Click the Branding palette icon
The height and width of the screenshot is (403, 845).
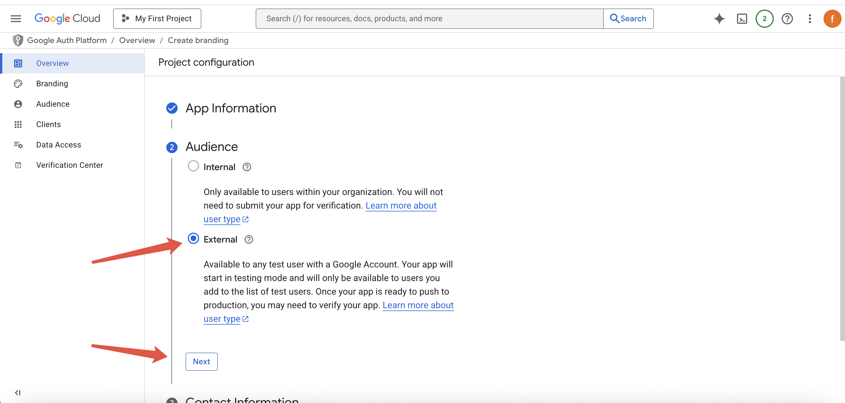[x=18, y=84]
